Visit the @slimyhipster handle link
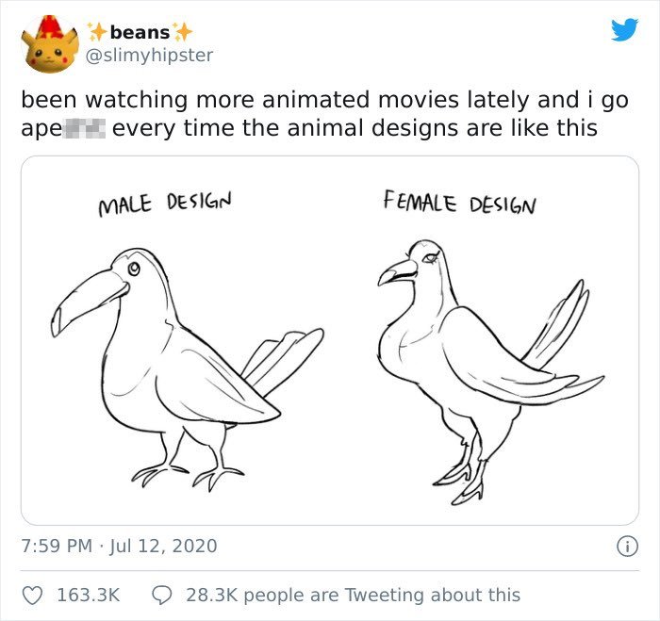 [x=149, y=56]
